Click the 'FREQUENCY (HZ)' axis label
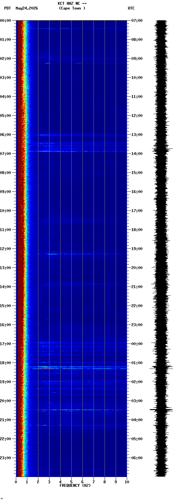The image size is (175, 502). [75, 486]
